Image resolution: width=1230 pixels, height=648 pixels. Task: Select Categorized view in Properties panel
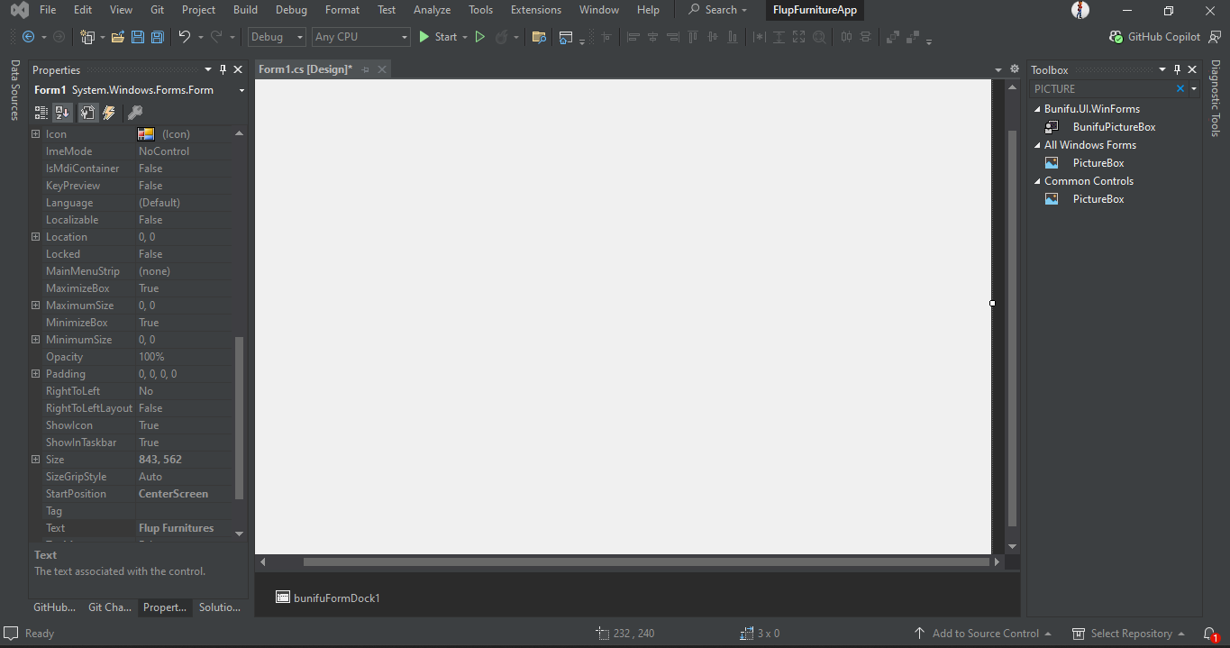pyautogui.click(x=41, y=112)
